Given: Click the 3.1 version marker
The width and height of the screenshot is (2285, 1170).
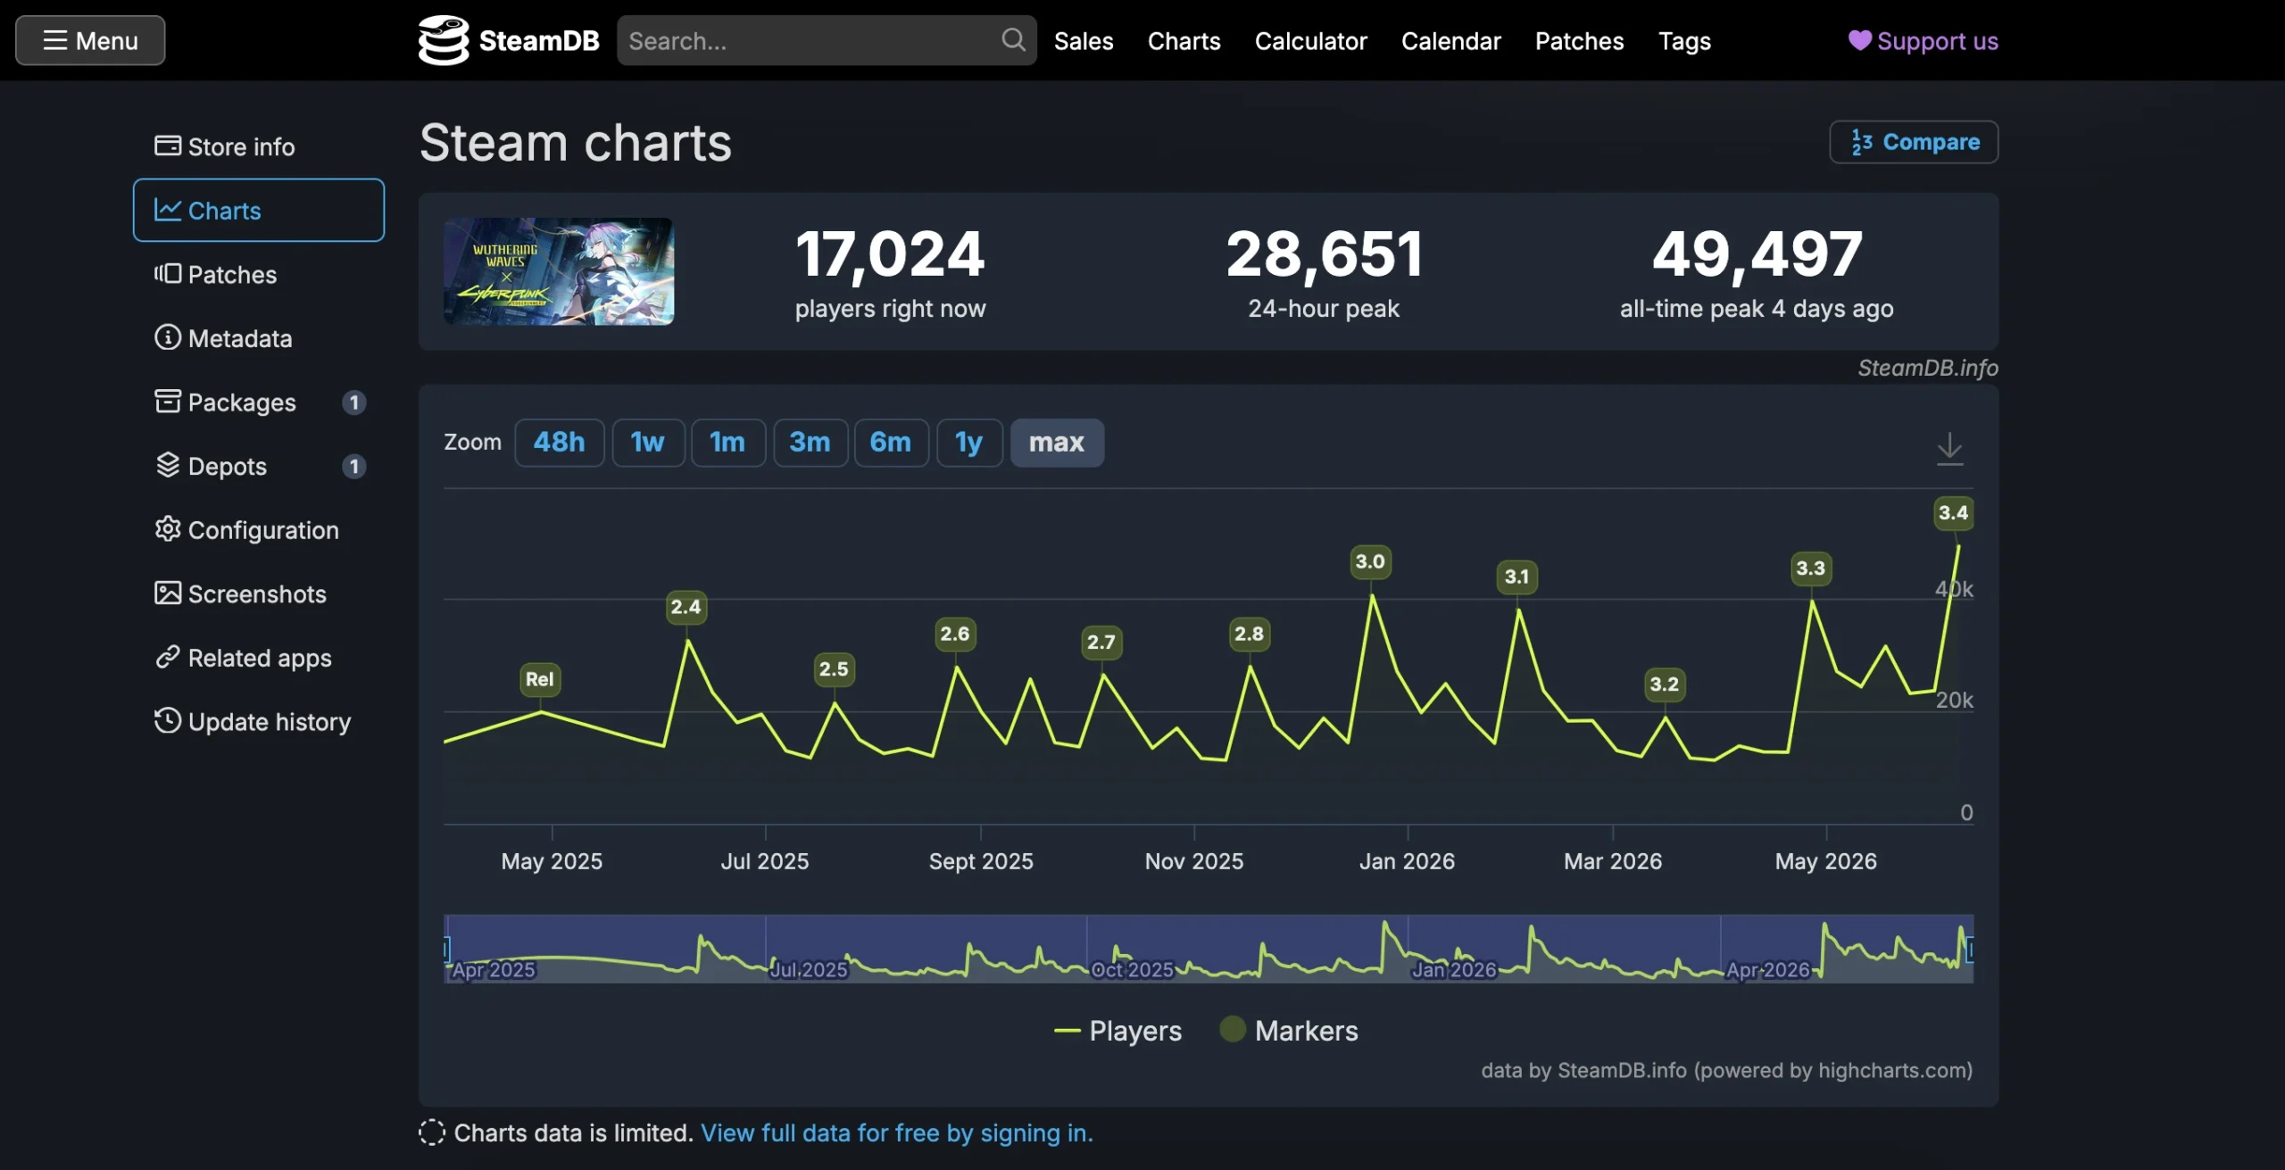Looking at the screenshot, I should point(1516,577).
